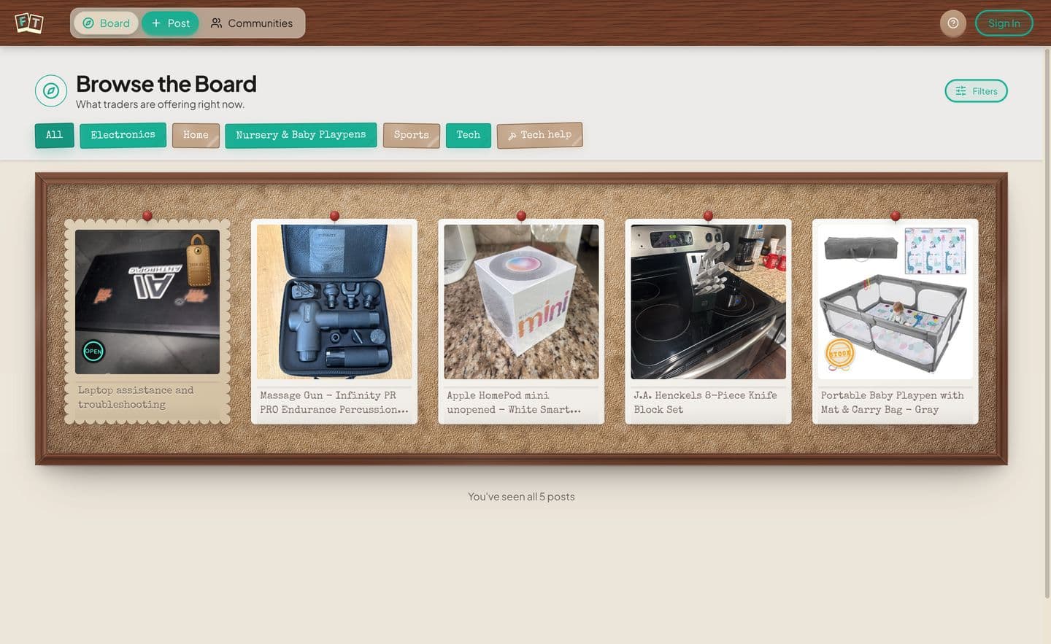
Task: Open the Filters panel
Action: [x=976, y=91]
